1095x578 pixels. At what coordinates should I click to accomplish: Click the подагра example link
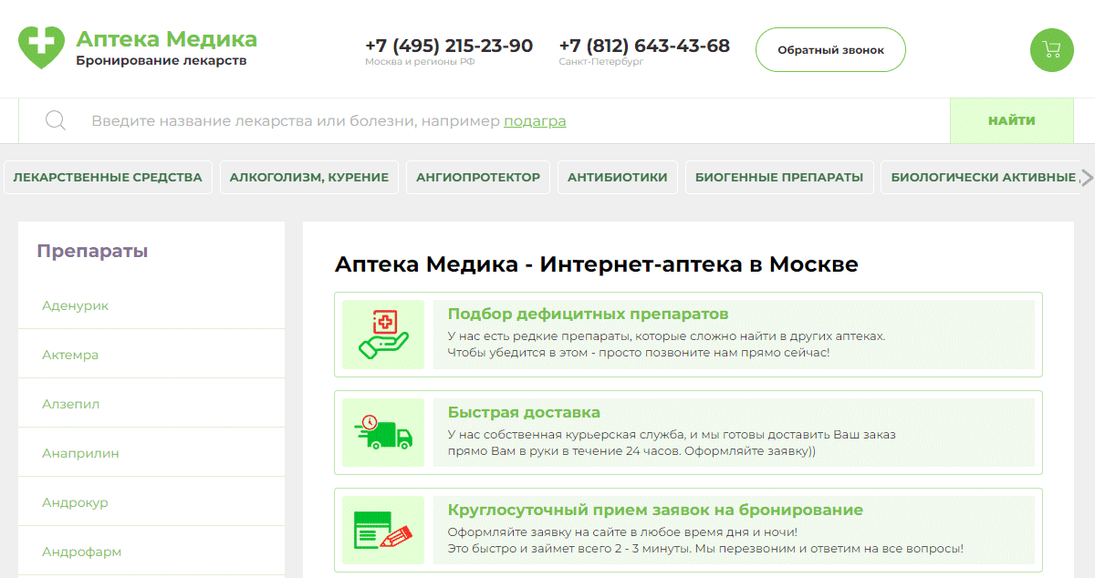tap(535, 121)
